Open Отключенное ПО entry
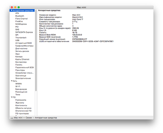This screenshot has height=133, width=163. click(23, 111)
